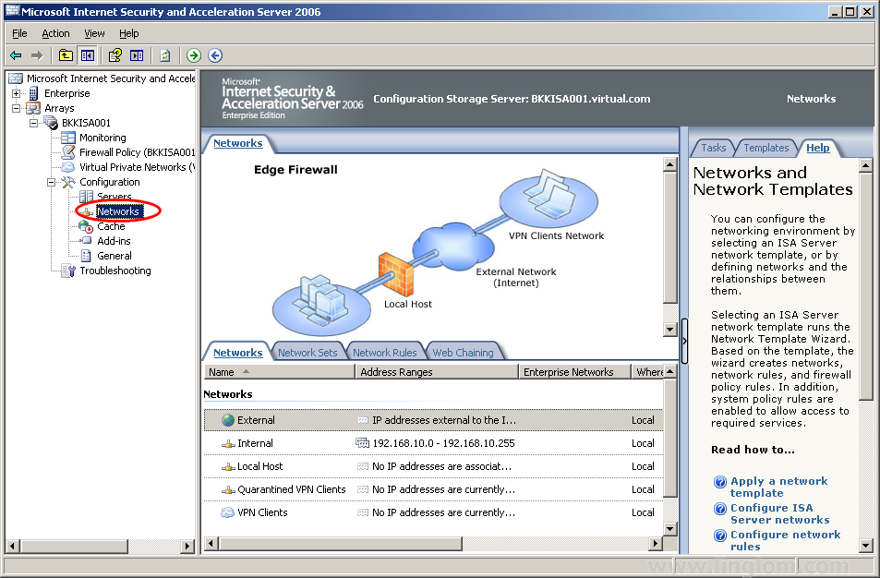The height and width of the screenshot is (578, 880).
Task: Switch to the Network Rules tab
Action: [384, 353]
